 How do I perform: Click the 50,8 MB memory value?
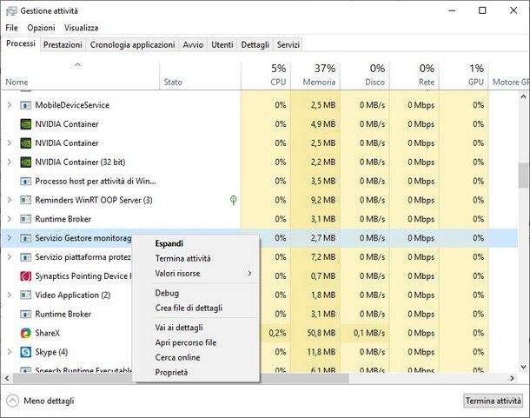[321, 333]
